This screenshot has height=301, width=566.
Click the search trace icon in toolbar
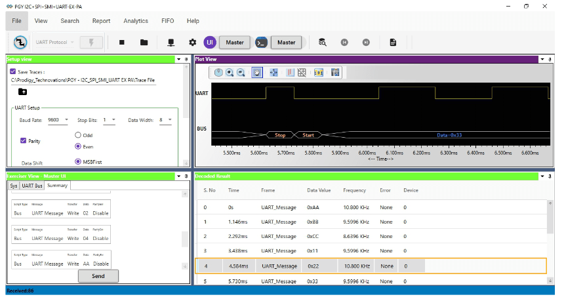tap(322, 43)
